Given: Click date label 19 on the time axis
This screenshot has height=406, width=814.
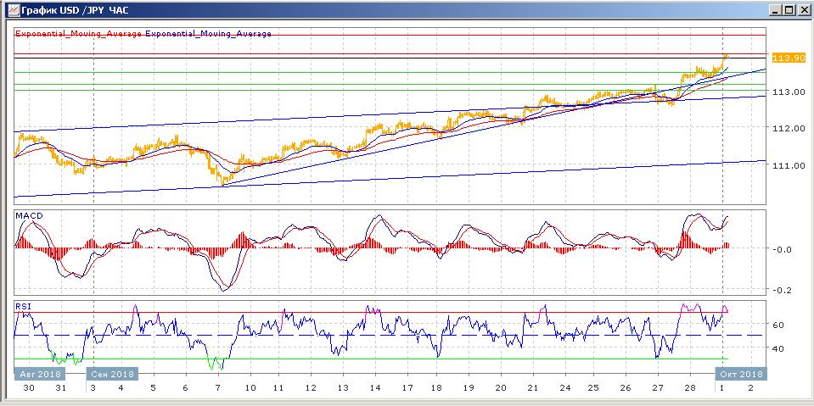Looking at the screenshot, I should (x=469, y=388).
